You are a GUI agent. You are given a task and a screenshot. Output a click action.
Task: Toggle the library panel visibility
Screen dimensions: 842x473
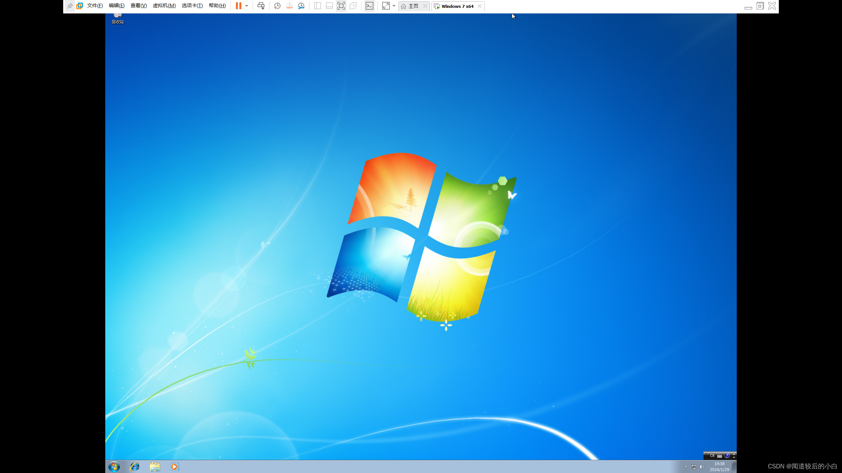tap(317, 6)
